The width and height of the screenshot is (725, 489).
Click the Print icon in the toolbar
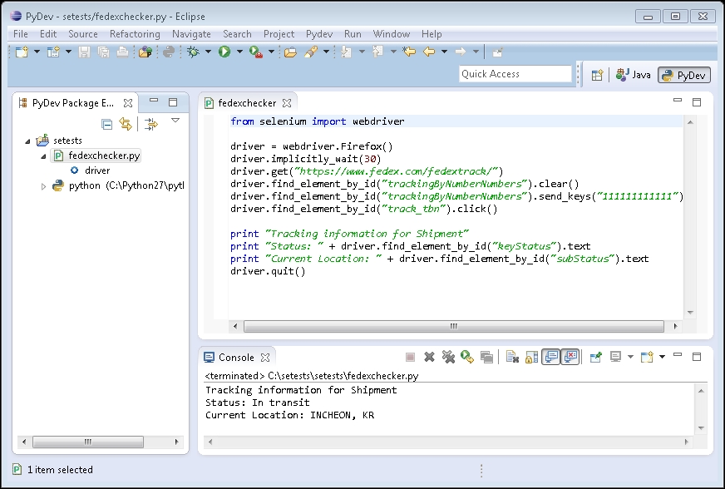coord(122,52)
